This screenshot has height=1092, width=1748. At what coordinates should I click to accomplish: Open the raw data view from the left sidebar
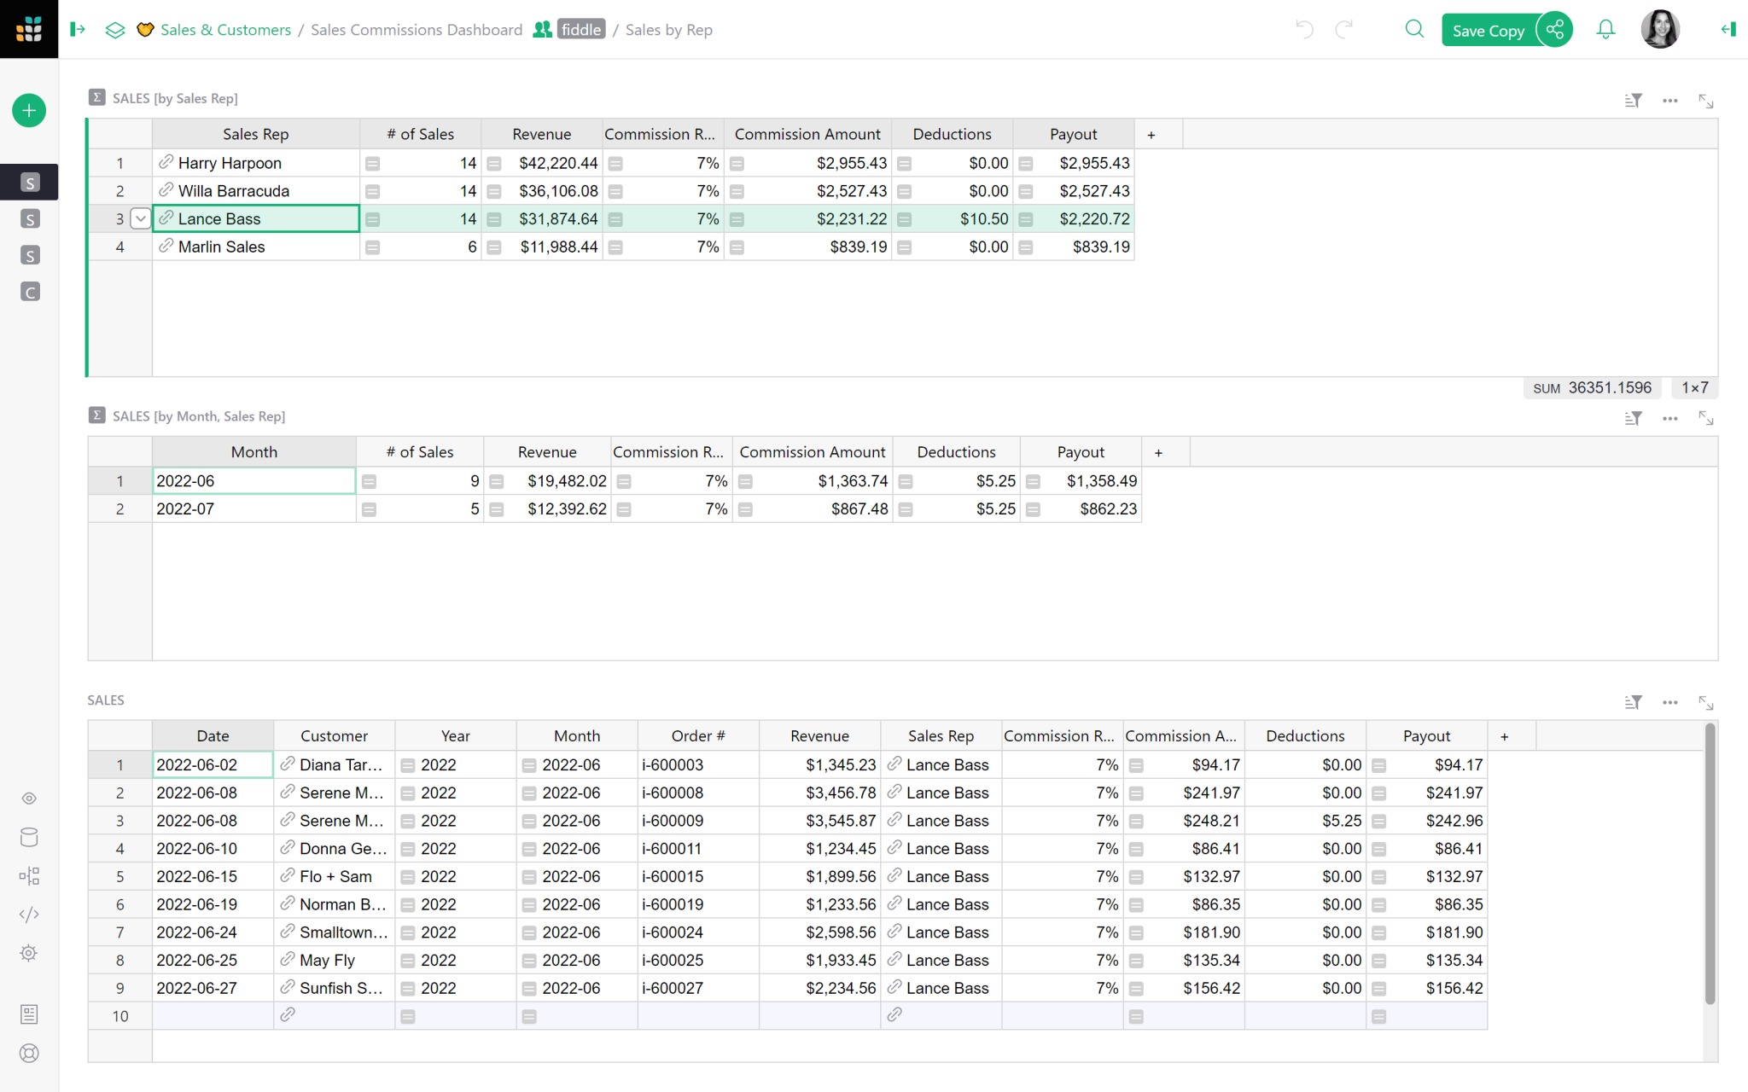pyautogui.click(x=29, y=837)
